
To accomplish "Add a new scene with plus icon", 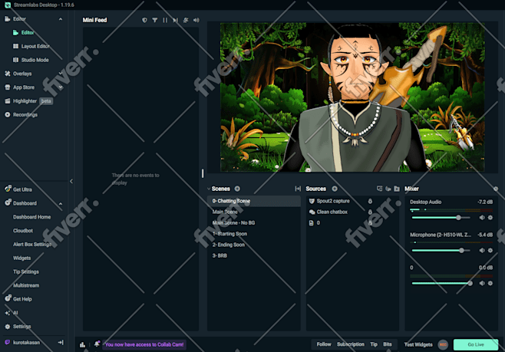I will coord(237,189).
